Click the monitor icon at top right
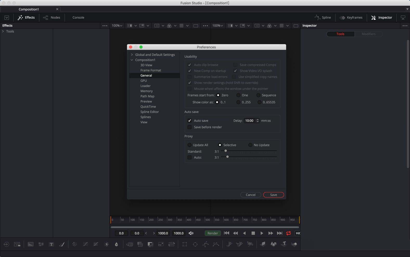410x257 pixels. pos(403,18)
